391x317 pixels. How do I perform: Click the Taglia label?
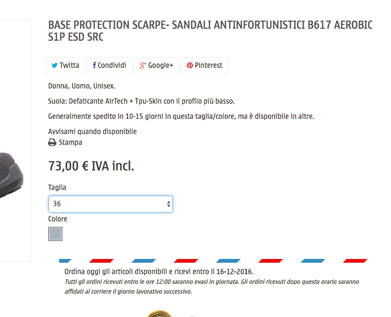pos(57,187)
